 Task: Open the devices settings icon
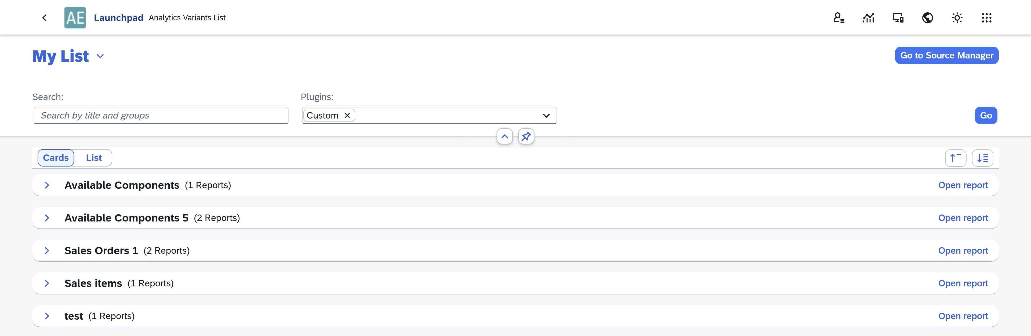pyautogui.click(x=898, y=18)
